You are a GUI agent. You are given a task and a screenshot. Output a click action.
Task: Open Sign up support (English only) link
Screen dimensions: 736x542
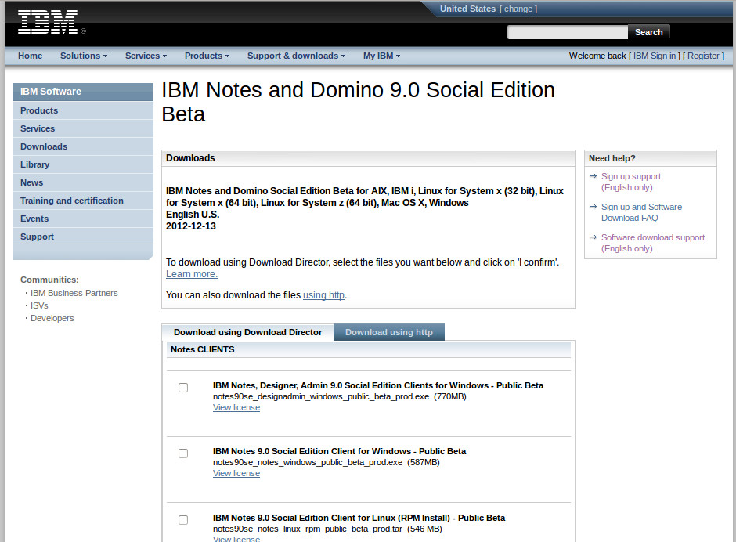pos(631,182)
